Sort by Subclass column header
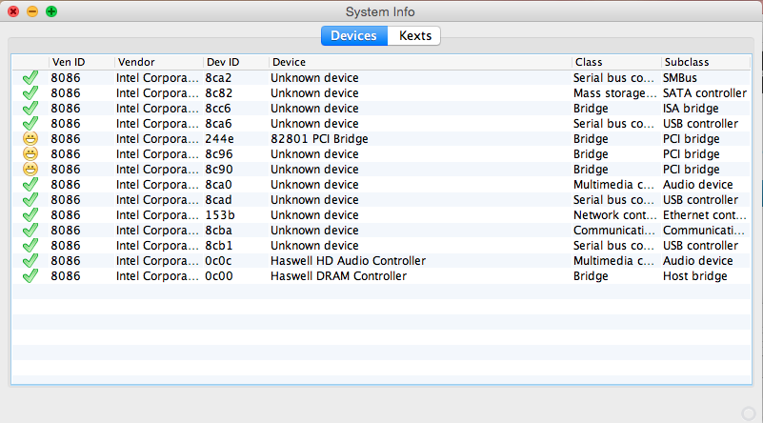Viewport: 763px width, 423px height. pos(706,62)
